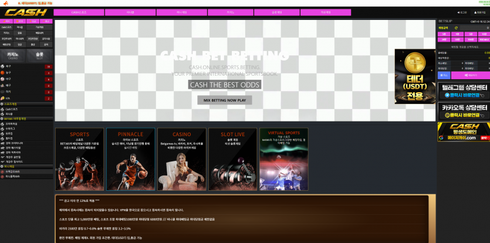The width and height of the screenshot is (490, 243).
Task: Open the 미니게임 top menu tab
Action: point(181,12)
